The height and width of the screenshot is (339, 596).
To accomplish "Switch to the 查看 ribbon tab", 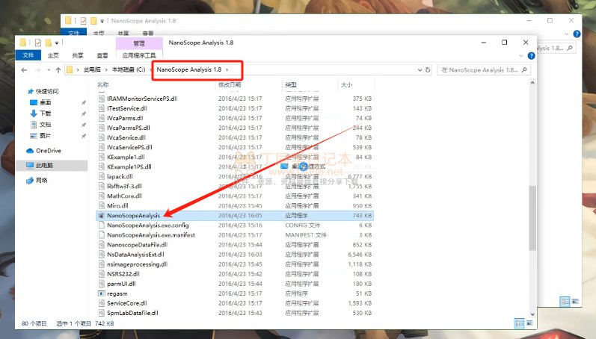I will click(x=102, y=55).
